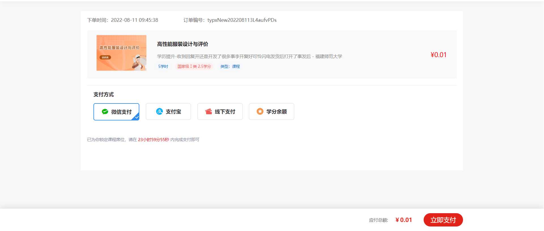Click the course item price ¥0.01
544x231 pixels.
pyautogui.click(x=438, y=55)
